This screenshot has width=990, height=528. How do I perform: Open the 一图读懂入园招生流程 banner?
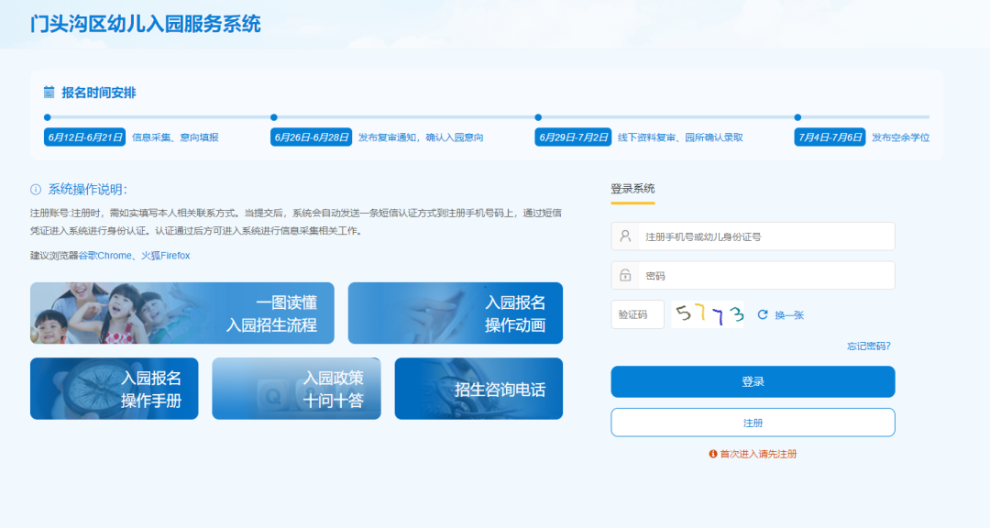181,313
